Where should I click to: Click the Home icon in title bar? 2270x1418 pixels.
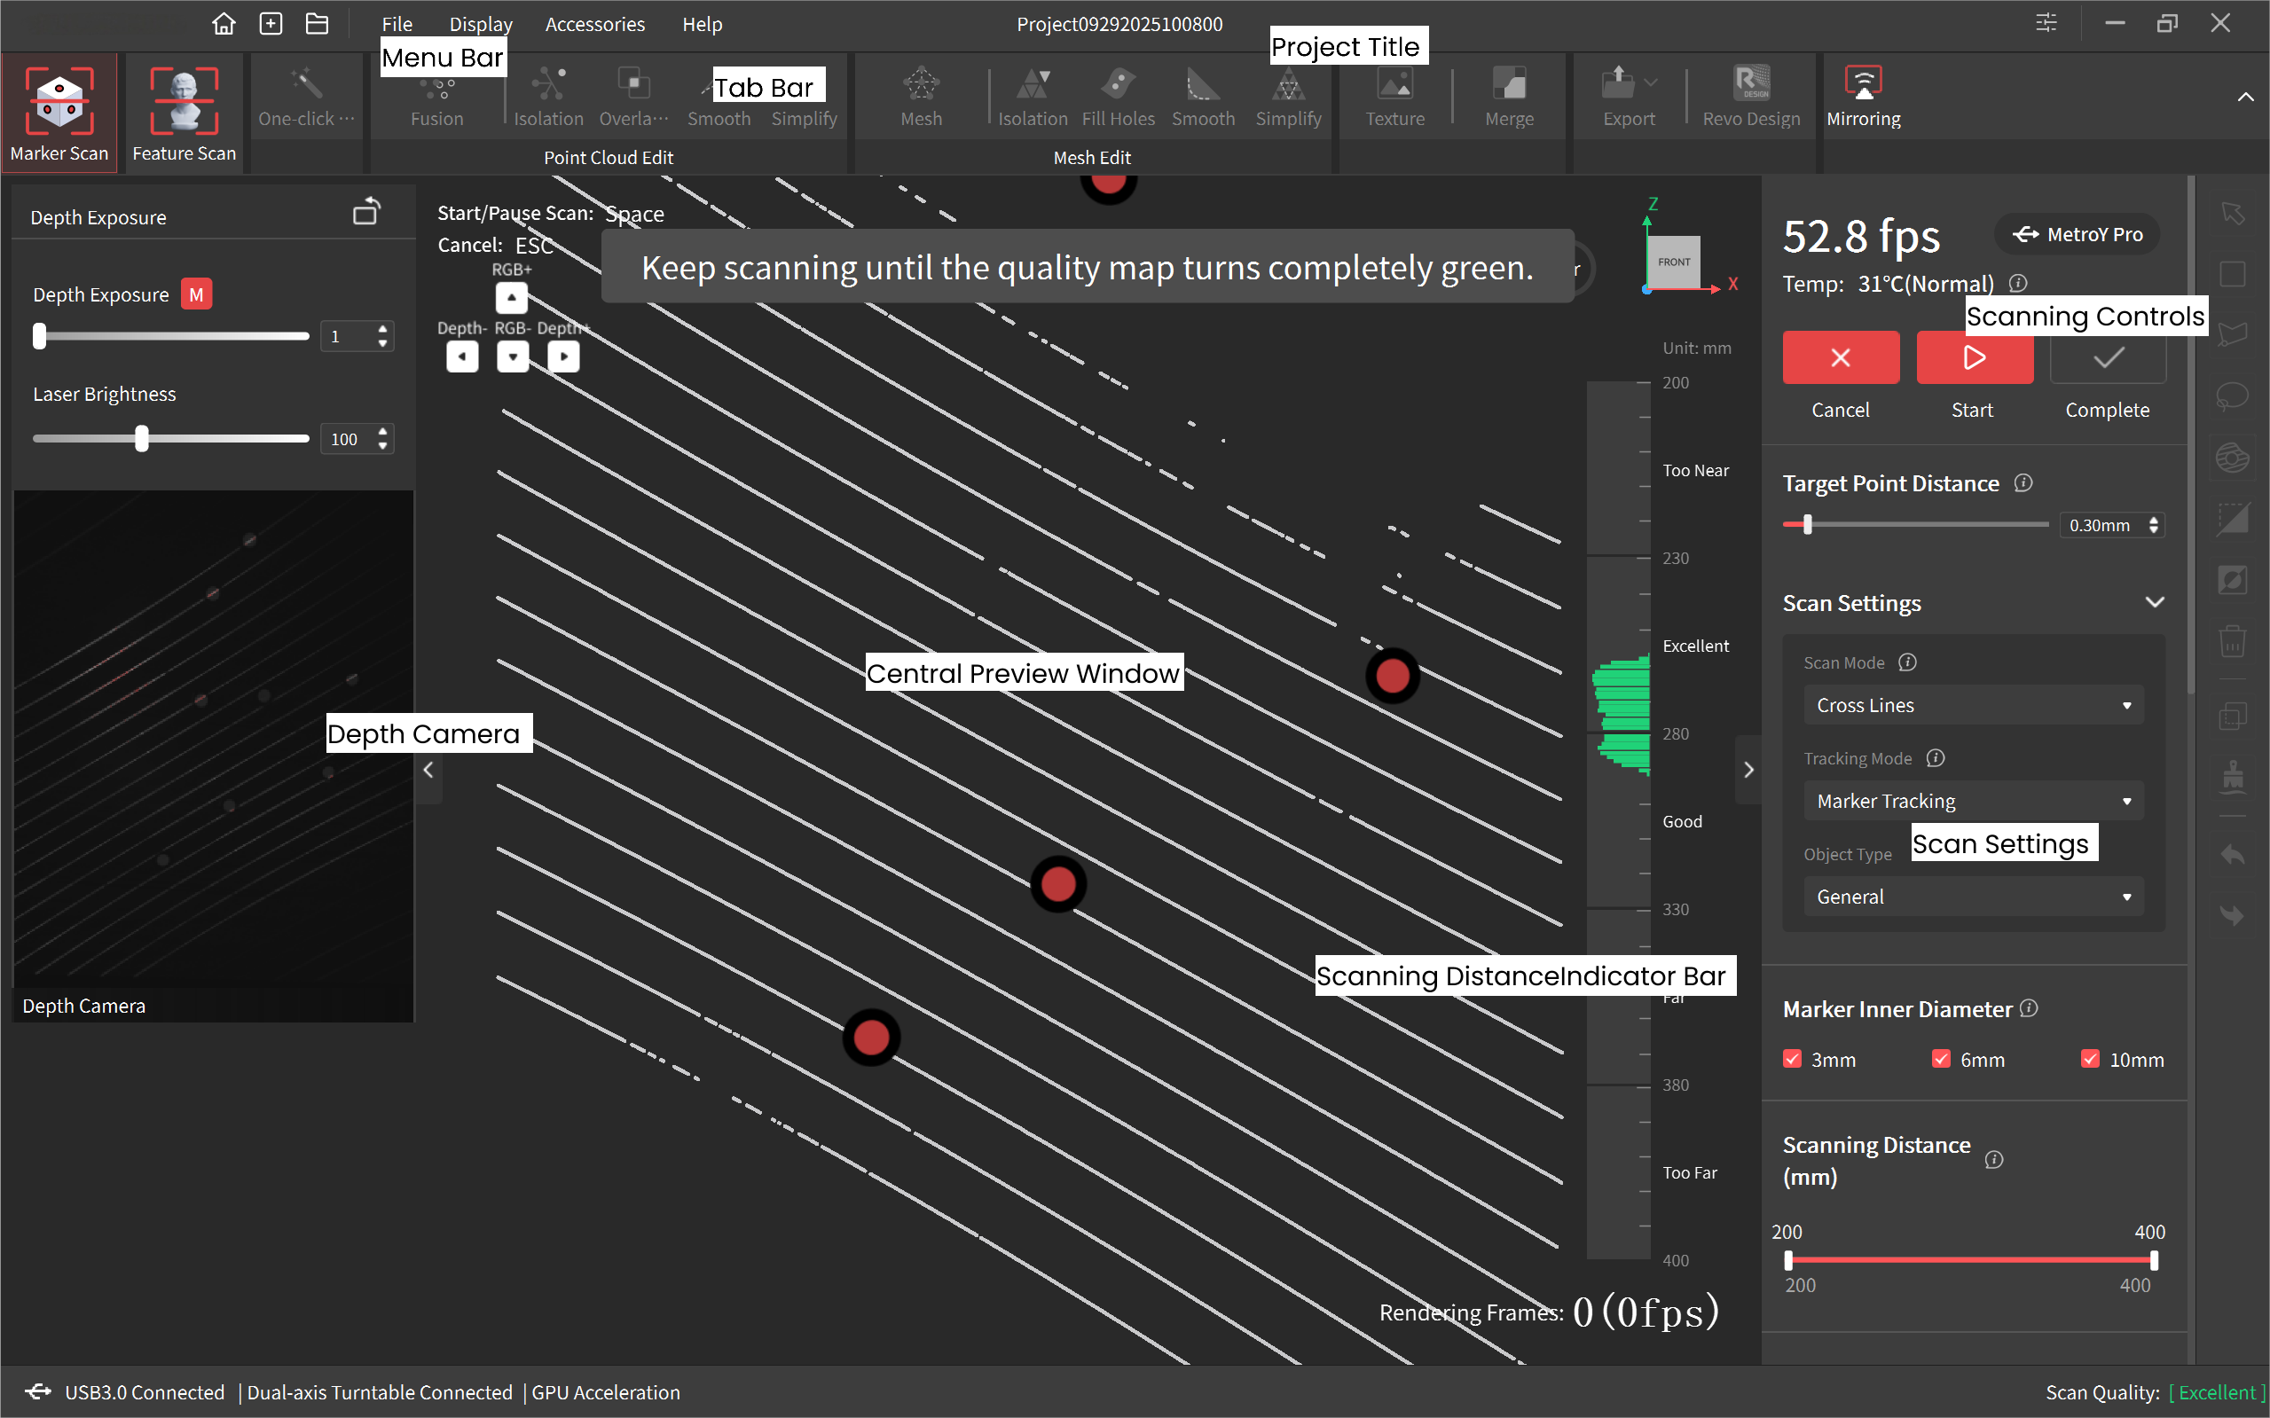224,23
